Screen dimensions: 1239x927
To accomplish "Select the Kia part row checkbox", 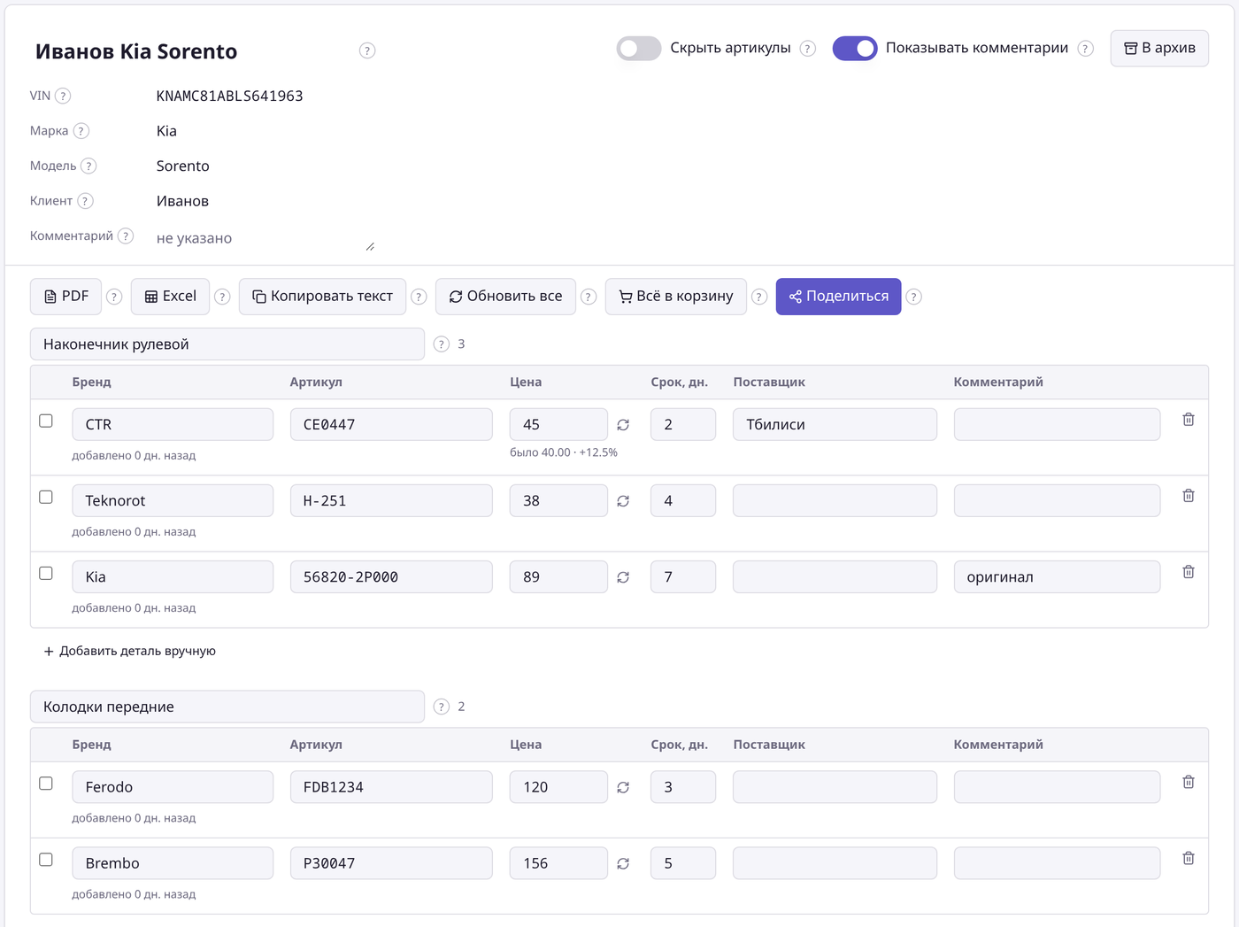I will tap(46, 573).
